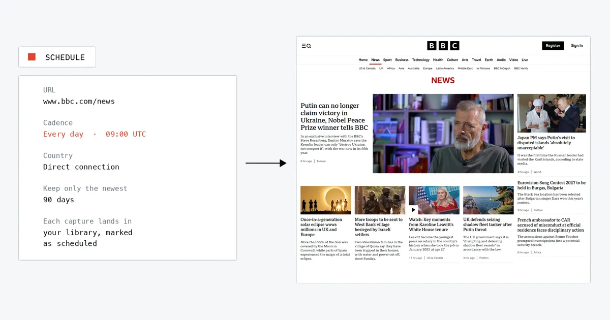Open the BBC hamburger menu icon

point(303,46)
